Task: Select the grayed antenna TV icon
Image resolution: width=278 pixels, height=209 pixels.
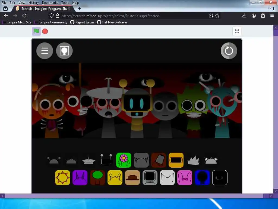Action: click(x=106, y=159)
